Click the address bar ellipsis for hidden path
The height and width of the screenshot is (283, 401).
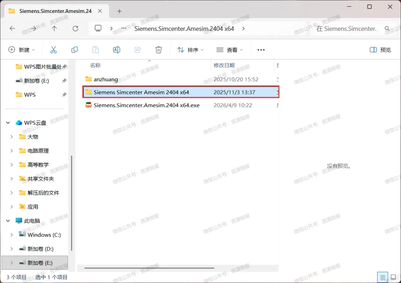click(124, 28)
